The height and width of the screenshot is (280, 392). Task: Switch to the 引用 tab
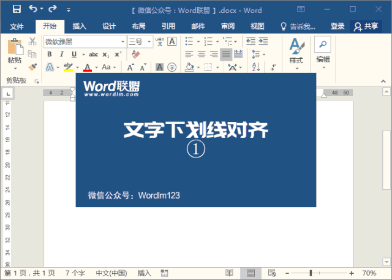168,26
